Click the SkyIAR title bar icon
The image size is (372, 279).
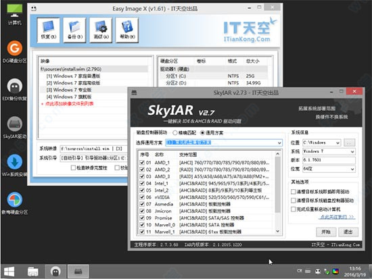[135, 93]
